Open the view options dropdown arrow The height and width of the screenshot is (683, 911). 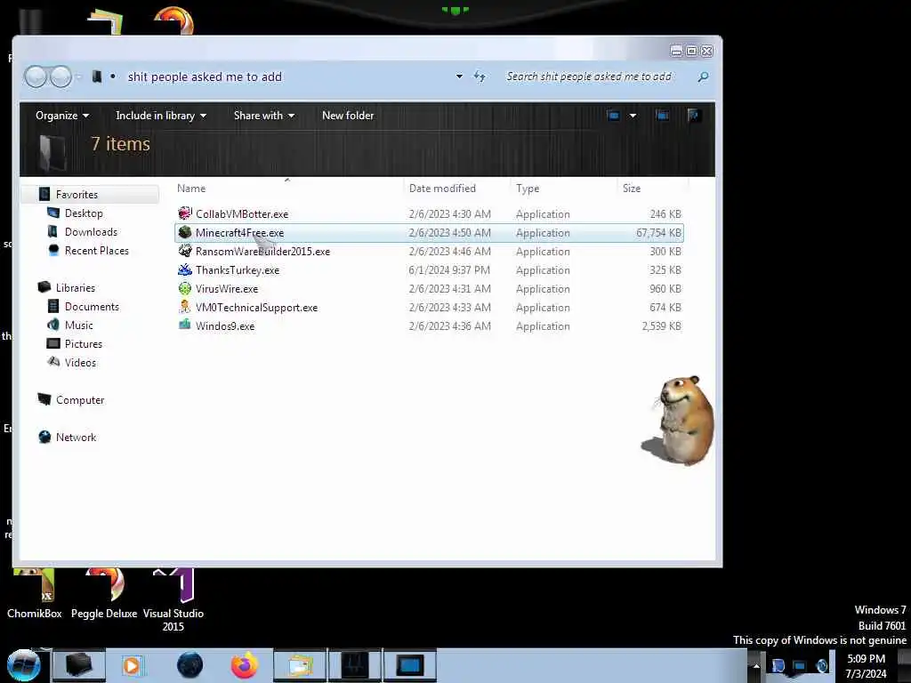[x=633, y=115]
